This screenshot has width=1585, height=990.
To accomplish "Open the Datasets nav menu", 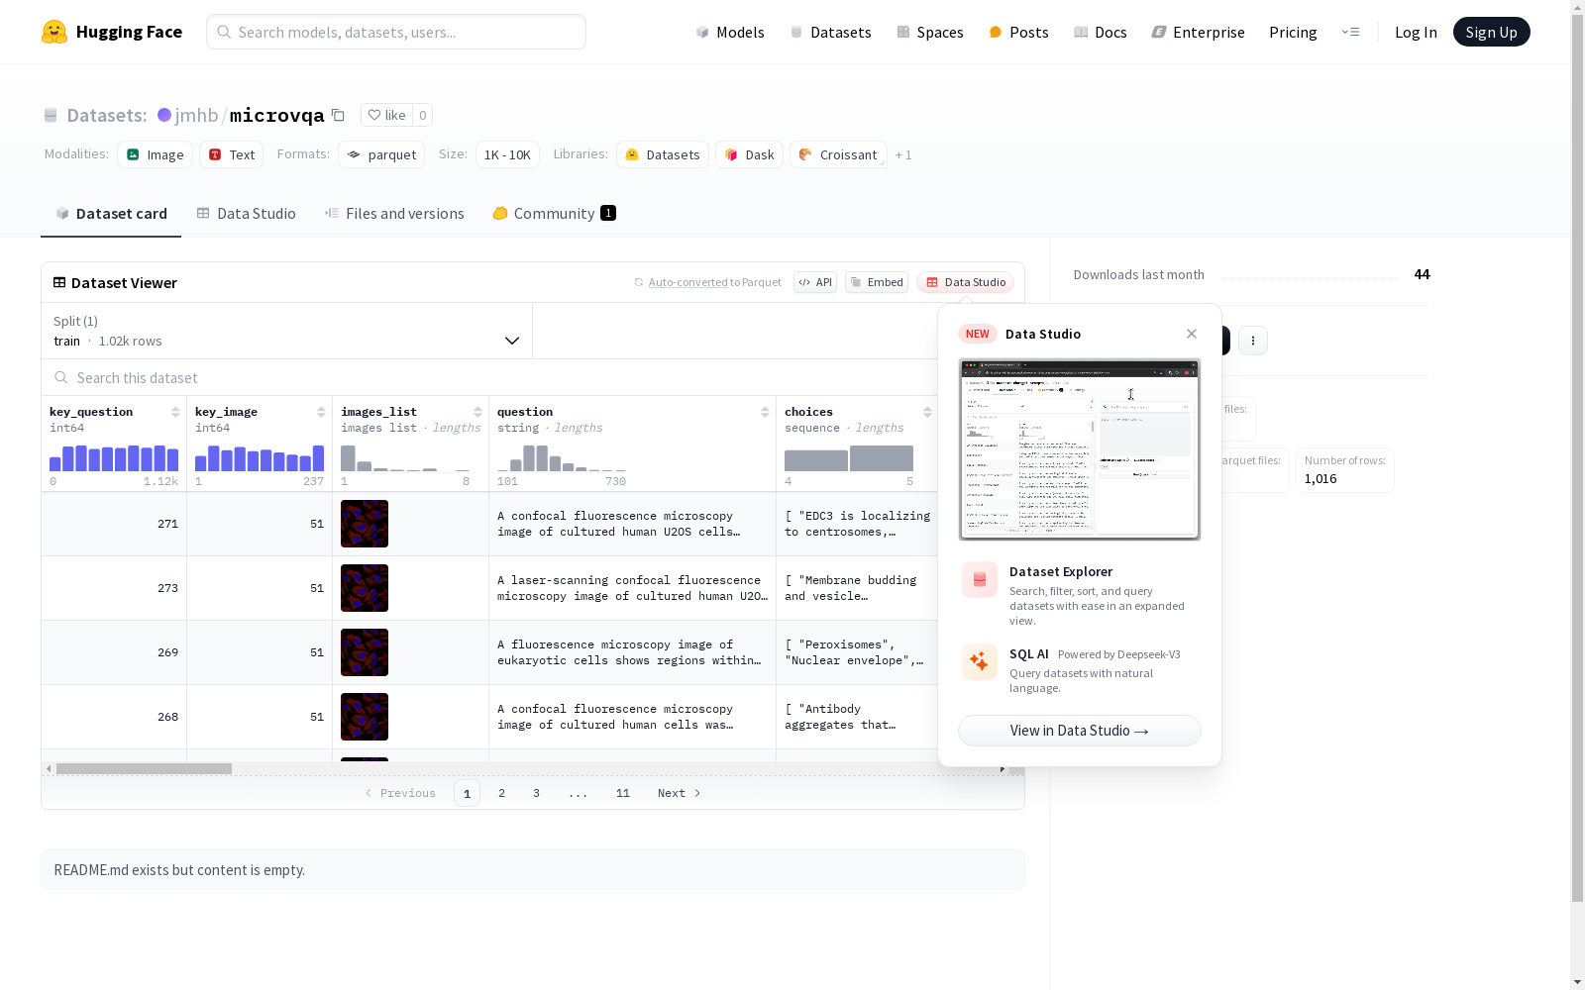I will pyautogui.click(x=830, y=32).
